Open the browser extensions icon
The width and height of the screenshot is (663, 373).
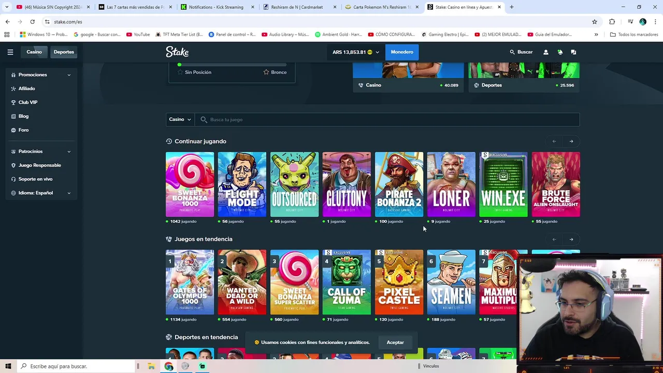[612, 22]
